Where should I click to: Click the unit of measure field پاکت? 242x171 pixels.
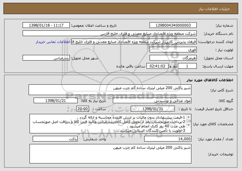[55, 139]
